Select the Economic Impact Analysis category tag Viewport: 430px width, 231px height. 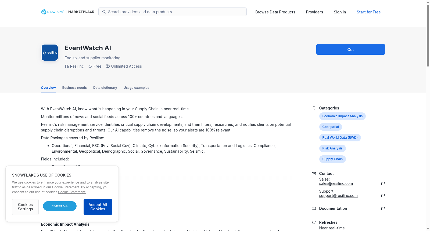coord(342,116)
